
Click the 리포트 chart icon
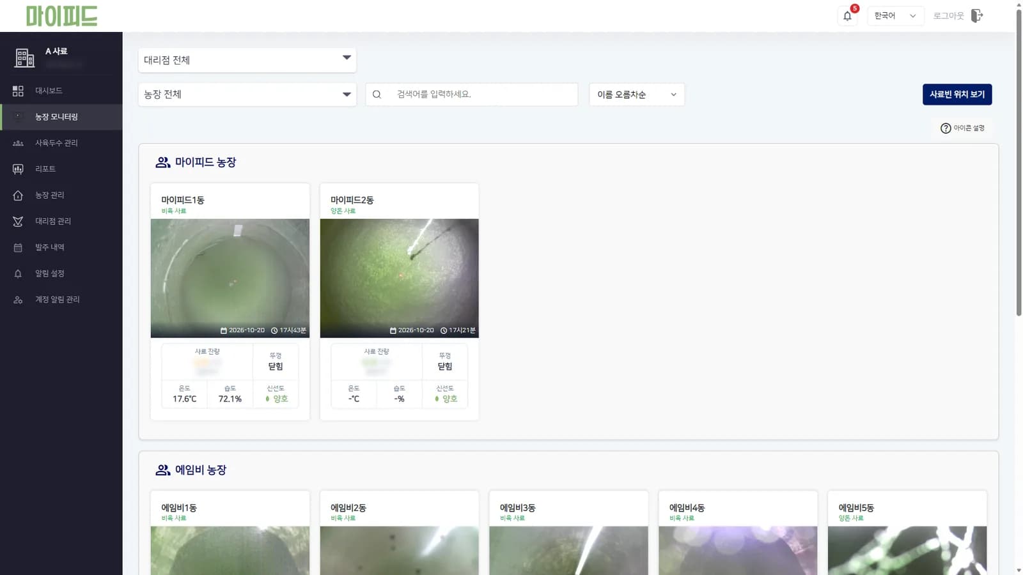click(x=18, y=169)
